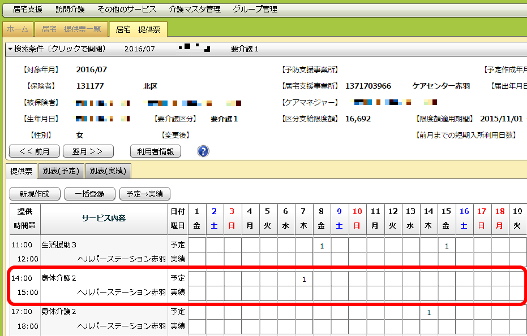527x336 pixels.
Task: Click the 14:00 身体介護2 planned cell on day 7
Action: [x=304, y=279]
